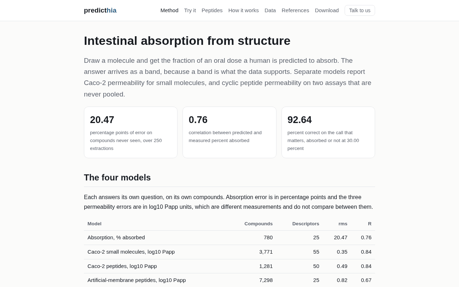Screen dimensions: 459x287
Task: Click the rms column header
Action: click(x=343, y=224)
